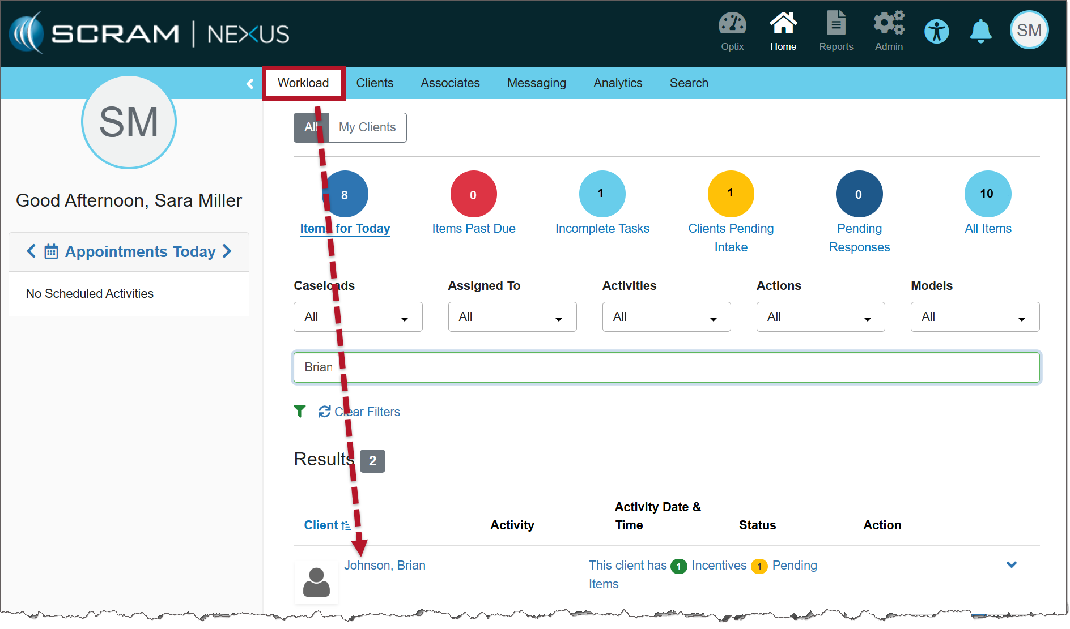Click the green filter funnel icon
1070x629 pixels.
click(300, 412)
